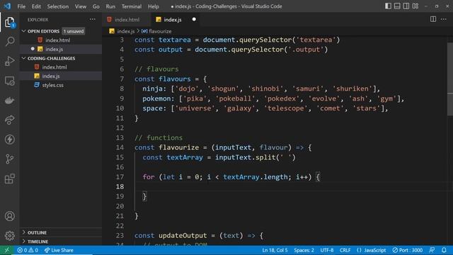Click the 1 unsaved badge

click(74, 31)
